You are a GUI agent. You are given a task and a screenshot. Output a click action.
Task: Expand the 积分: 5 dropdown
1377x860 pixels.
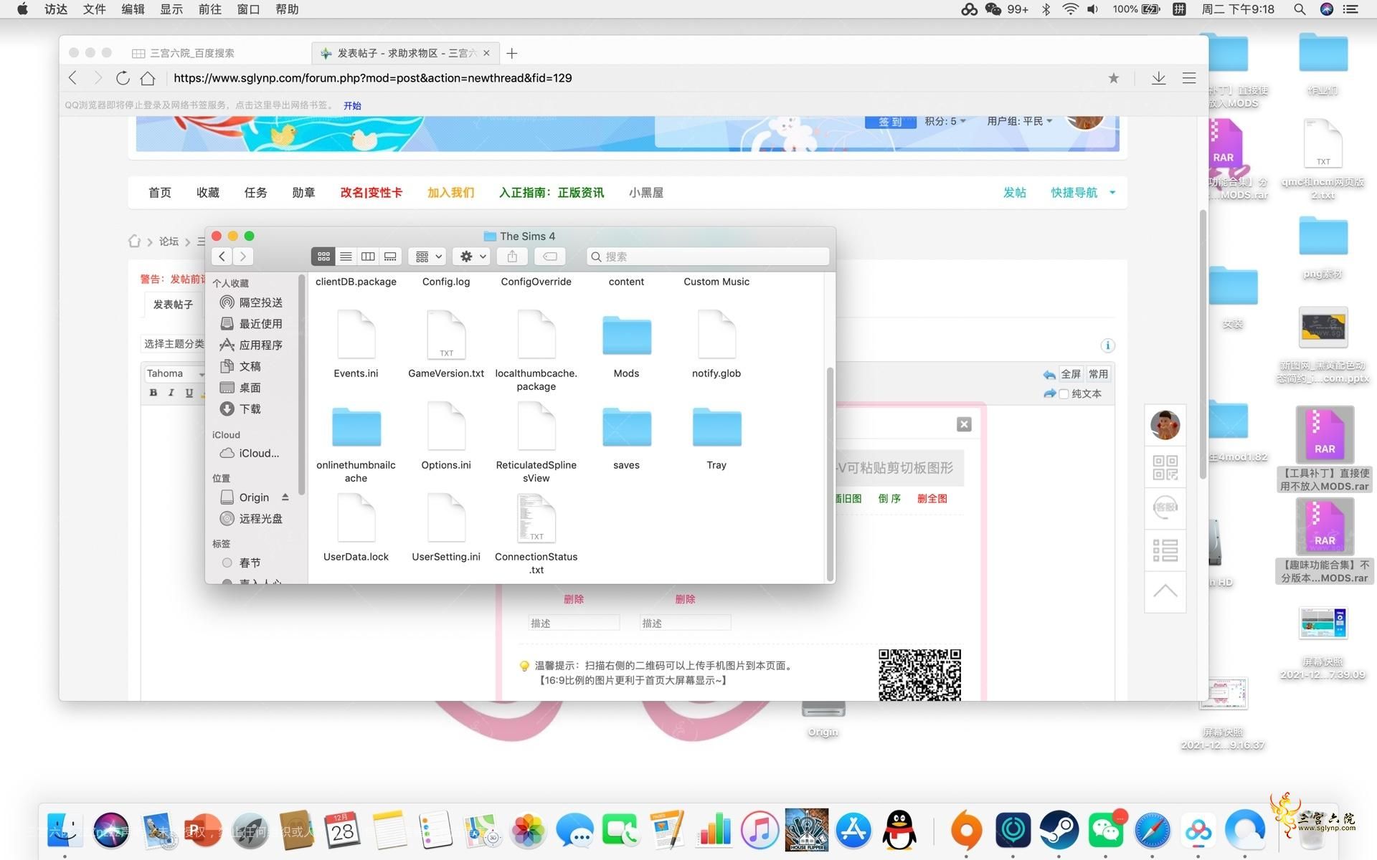tap(945, 121)
